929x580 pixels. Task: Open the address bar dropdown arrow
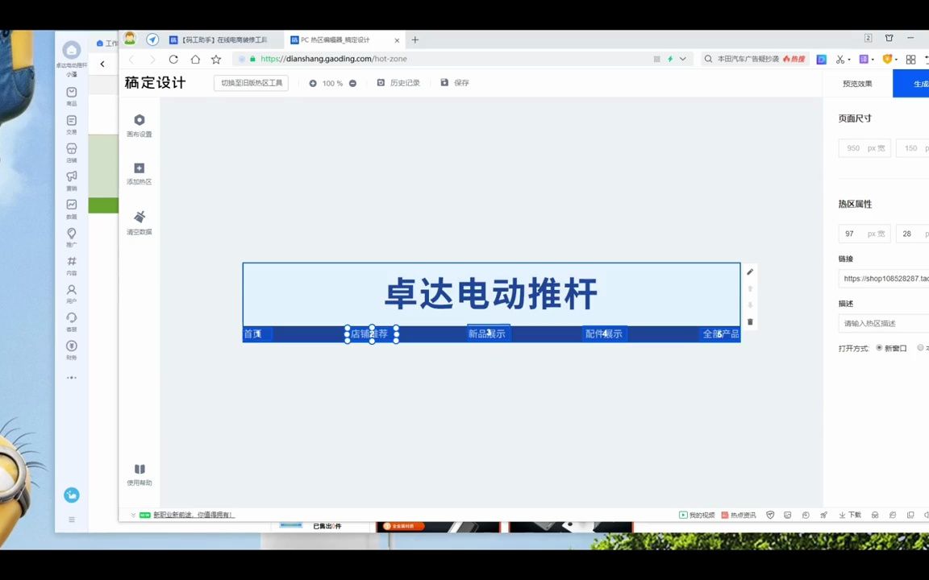coord(682,58)
